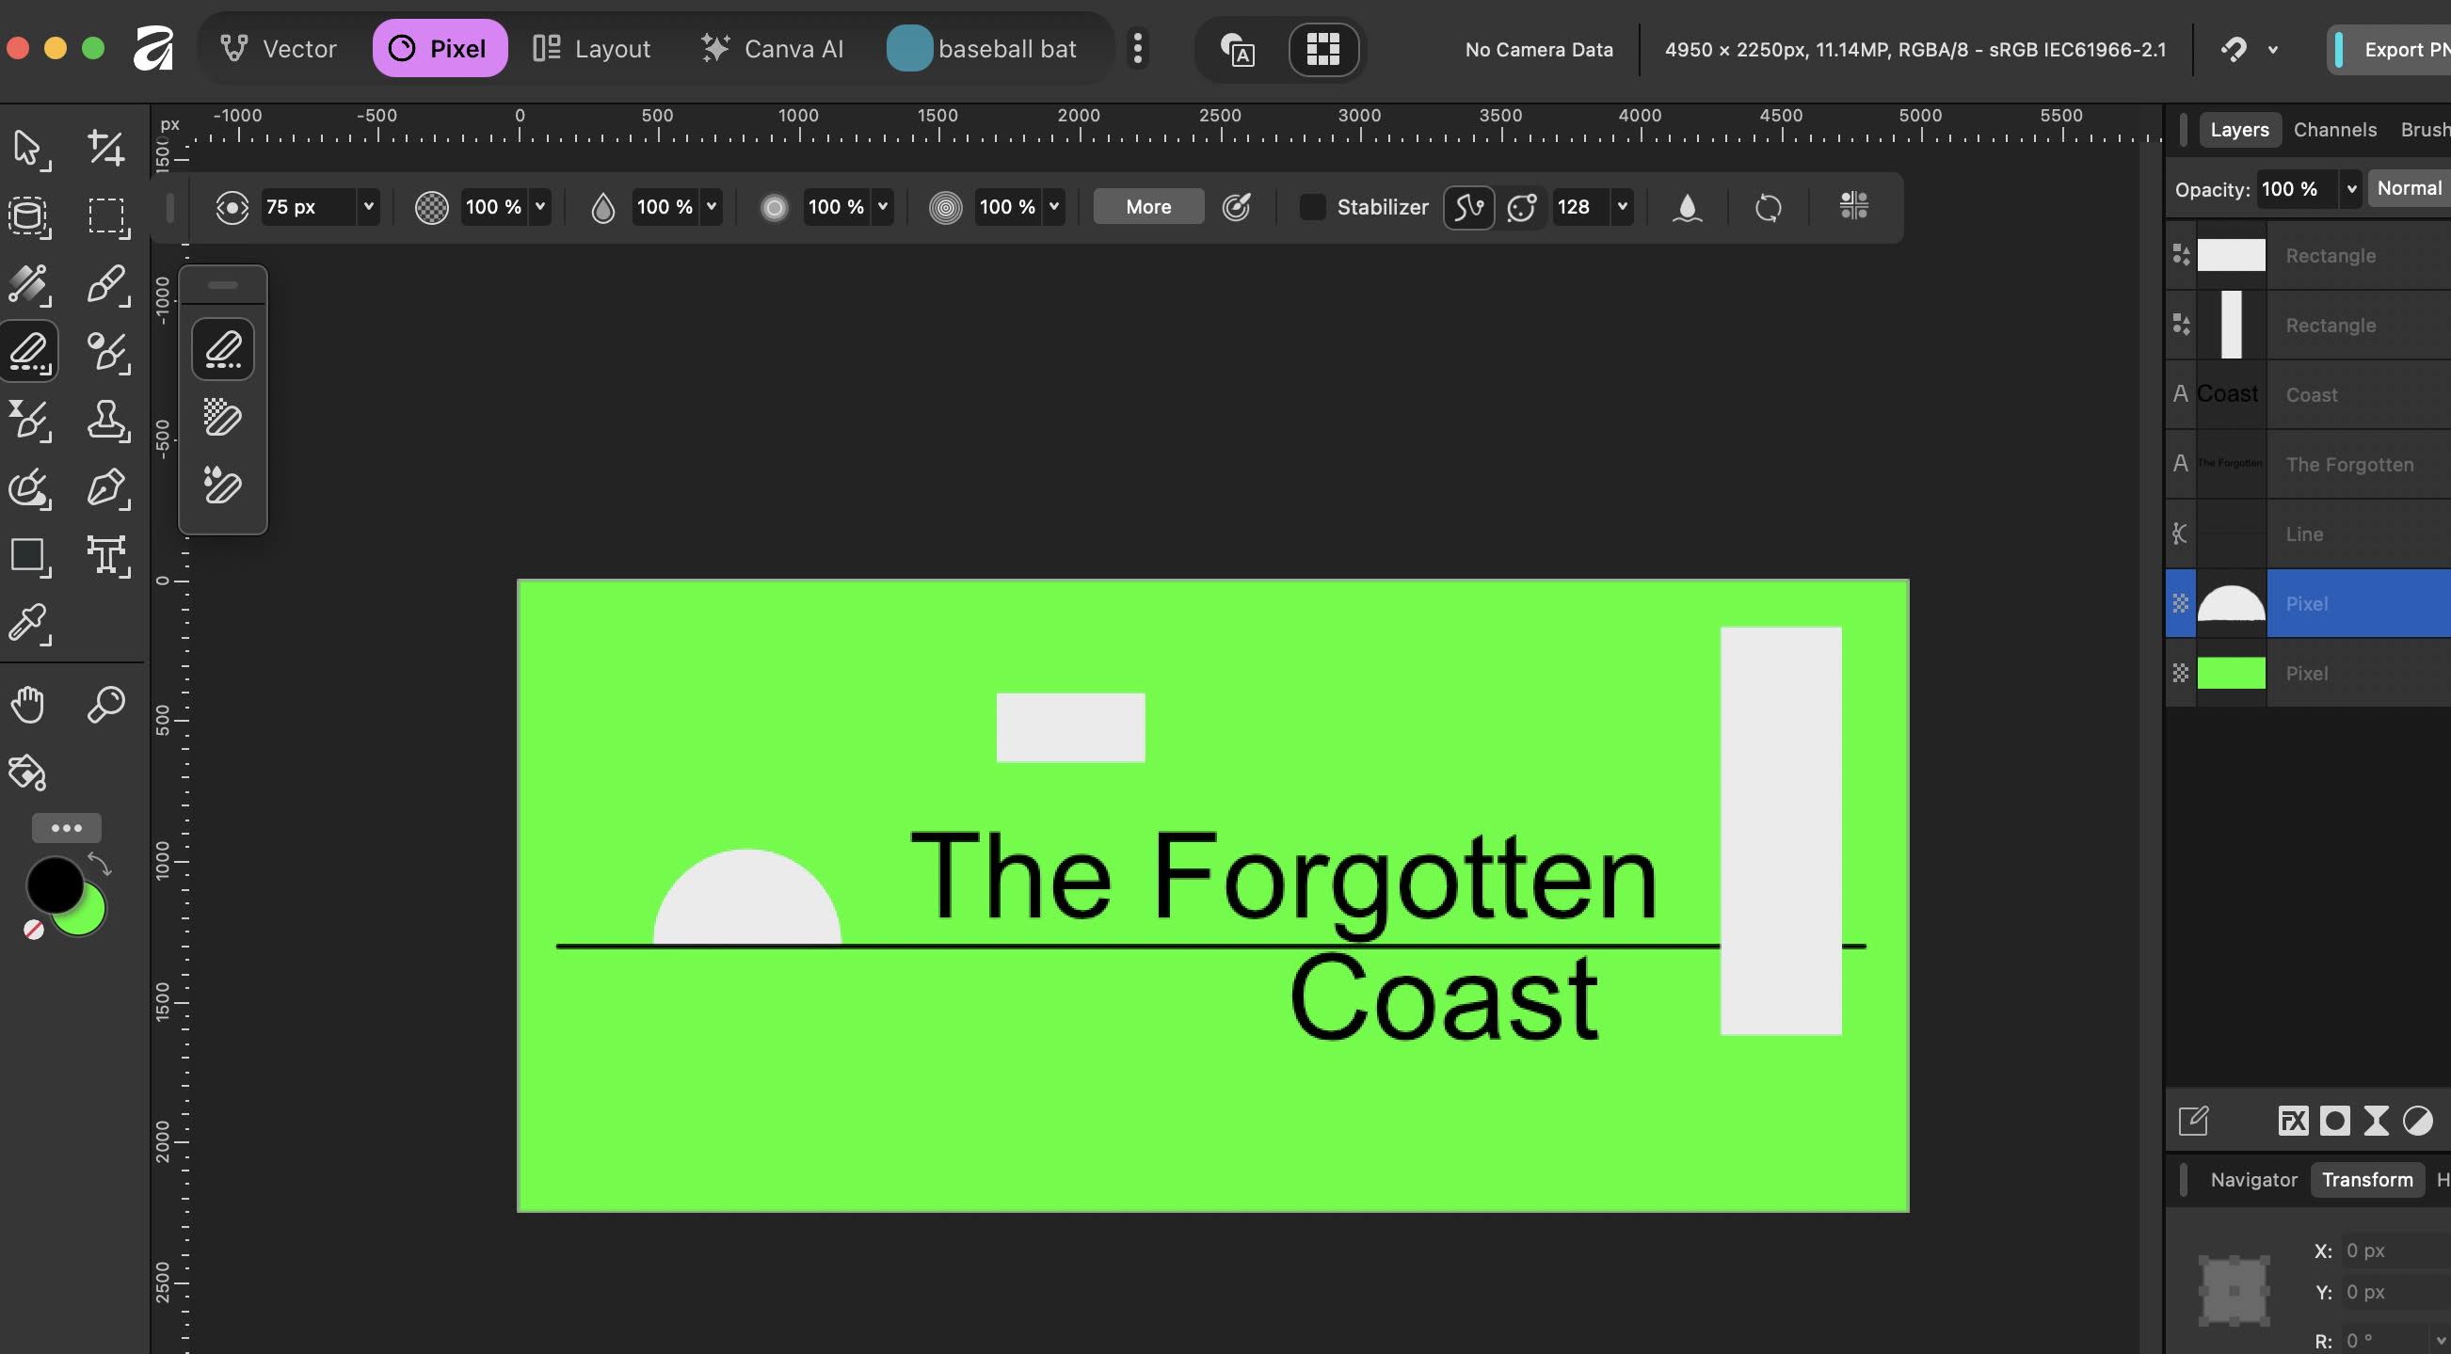Click the black foreground color swatch
Screen dimensions: 2451x1354
54,884
